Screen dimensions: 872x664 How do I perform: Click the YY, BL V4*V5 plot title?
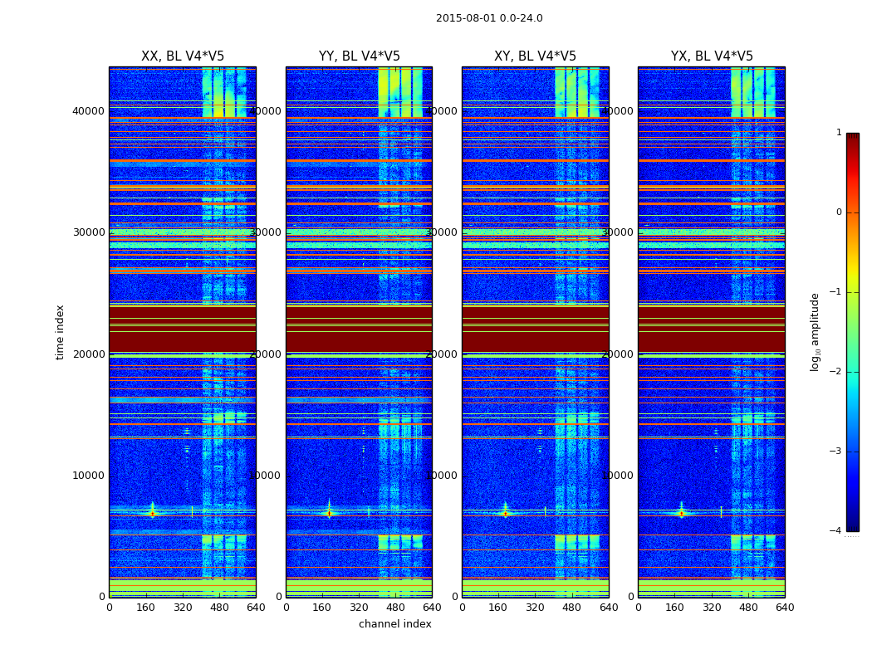[x=360, y=56]
